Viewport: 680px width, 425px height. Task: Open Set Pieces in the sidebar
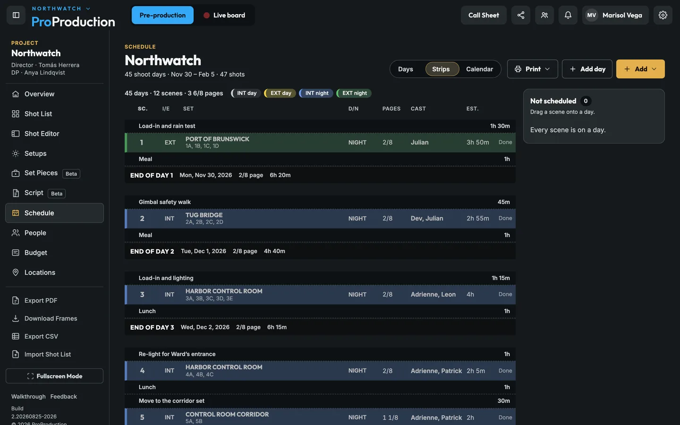(54, 173)
